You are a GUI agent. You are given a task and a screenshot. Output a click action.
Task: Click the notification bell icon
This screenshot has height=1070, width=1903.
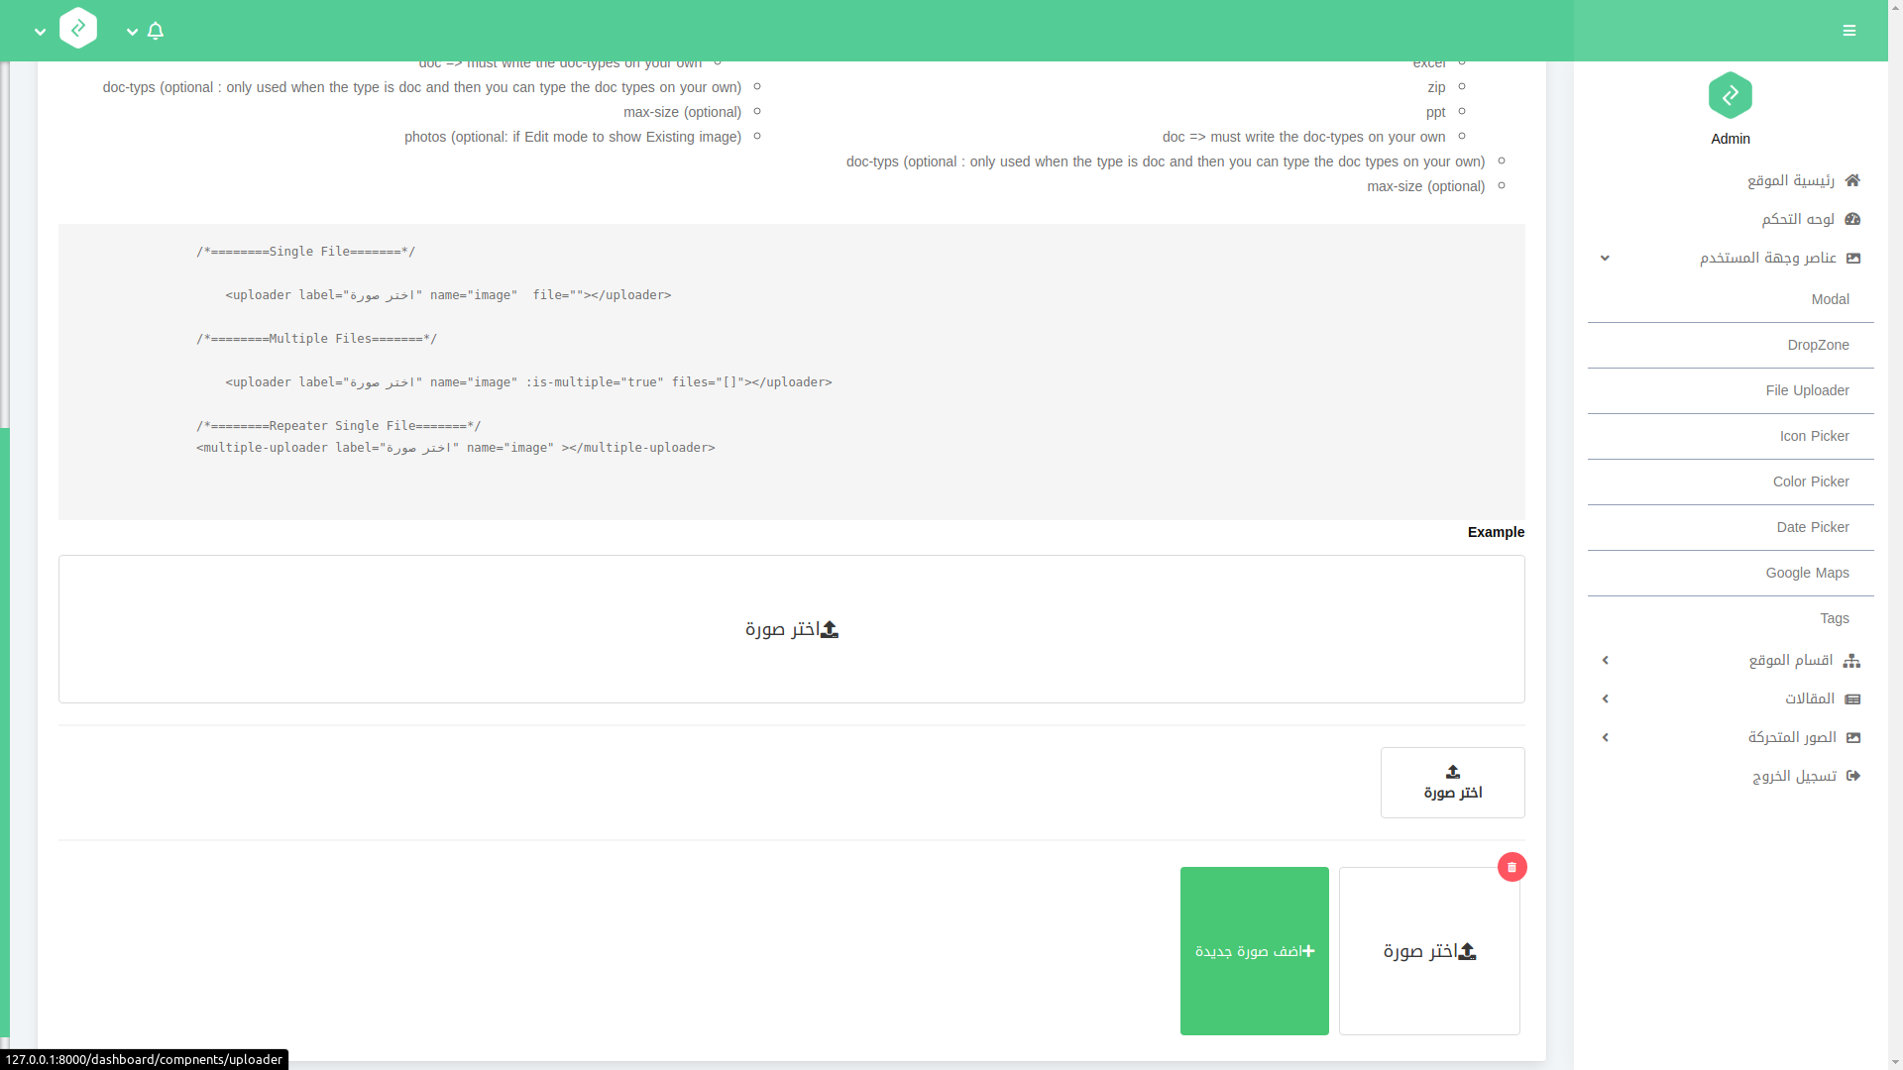156,31
